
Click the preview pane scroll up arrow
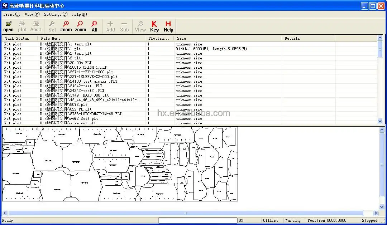click(x=382, y=129)
